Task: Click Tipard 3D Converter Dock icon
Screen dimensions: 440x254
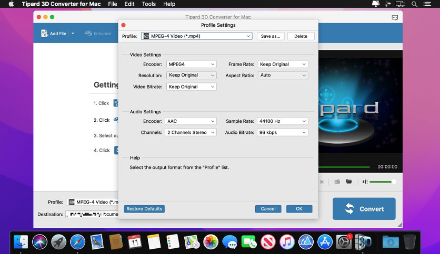Action: pos(363,242)
